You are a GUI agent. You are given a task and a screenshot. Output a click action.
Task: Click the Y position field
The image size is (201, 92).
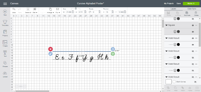click(x=121, y=12)
